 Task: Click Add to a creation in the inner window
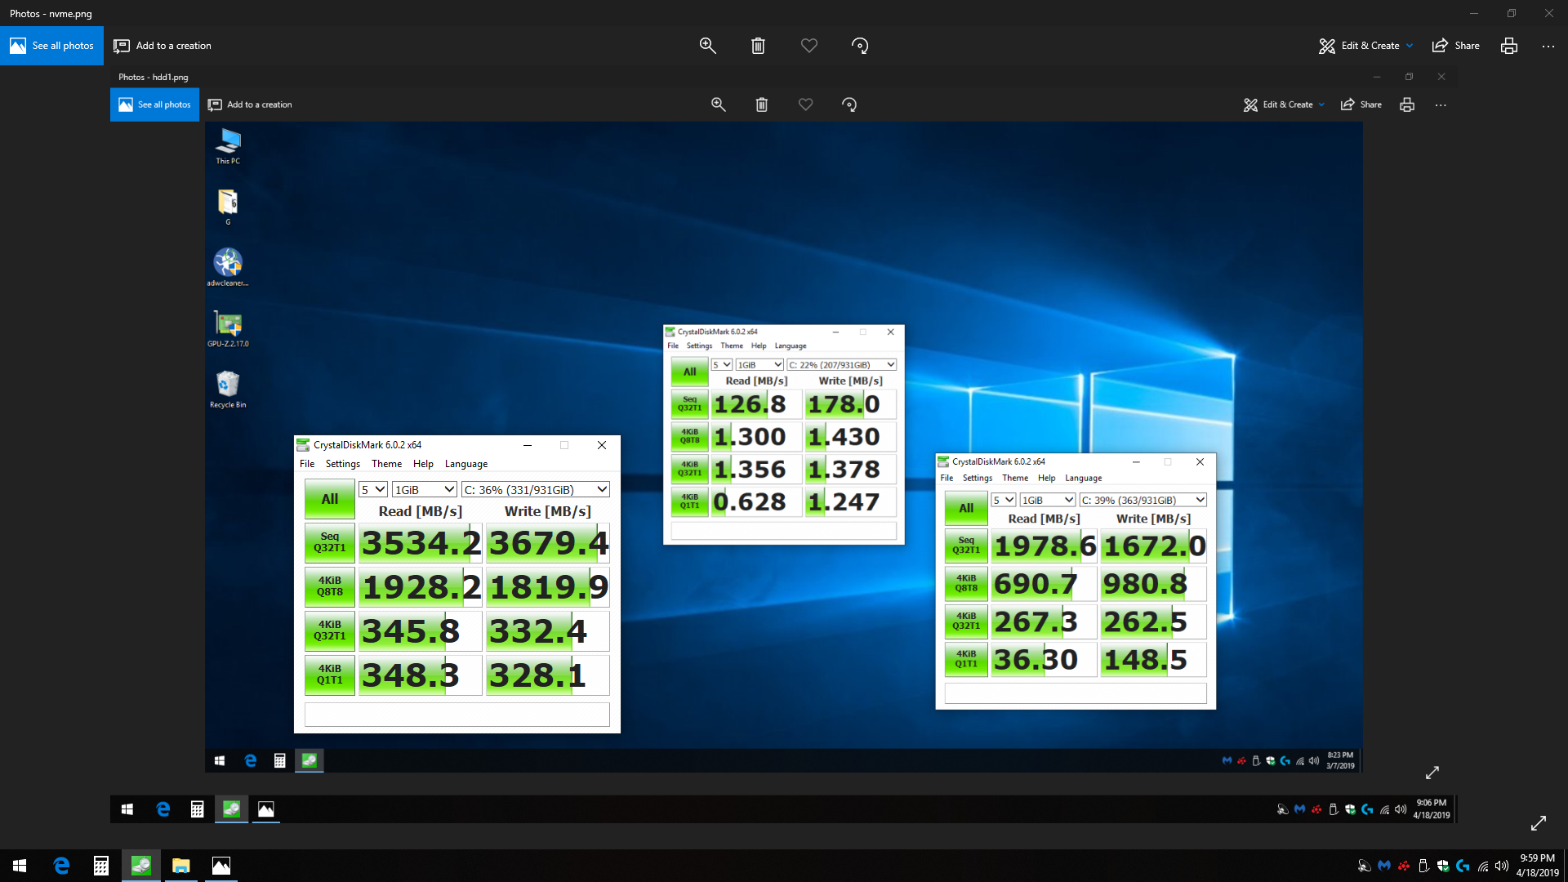[x=250, y=105]
